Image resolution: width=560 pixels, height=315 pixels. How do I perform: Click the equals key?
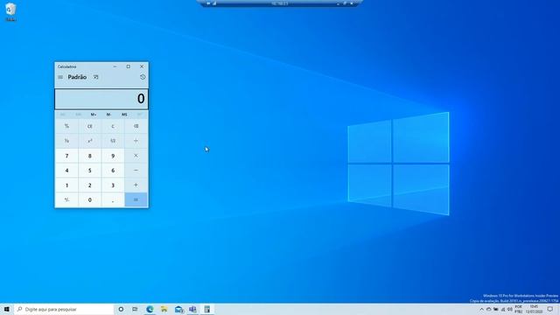point(136,199)
